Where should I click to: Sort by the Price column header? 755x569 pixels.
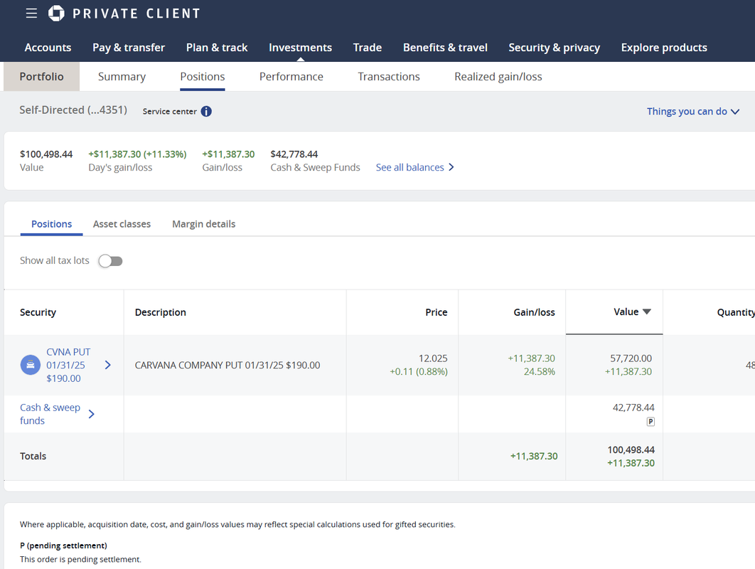437,312
